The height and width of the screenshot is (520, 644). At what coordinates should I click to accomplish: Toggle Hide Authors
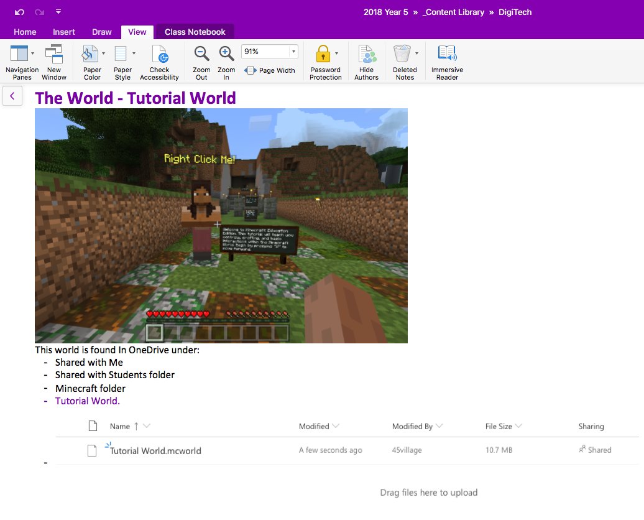(366, 62)
